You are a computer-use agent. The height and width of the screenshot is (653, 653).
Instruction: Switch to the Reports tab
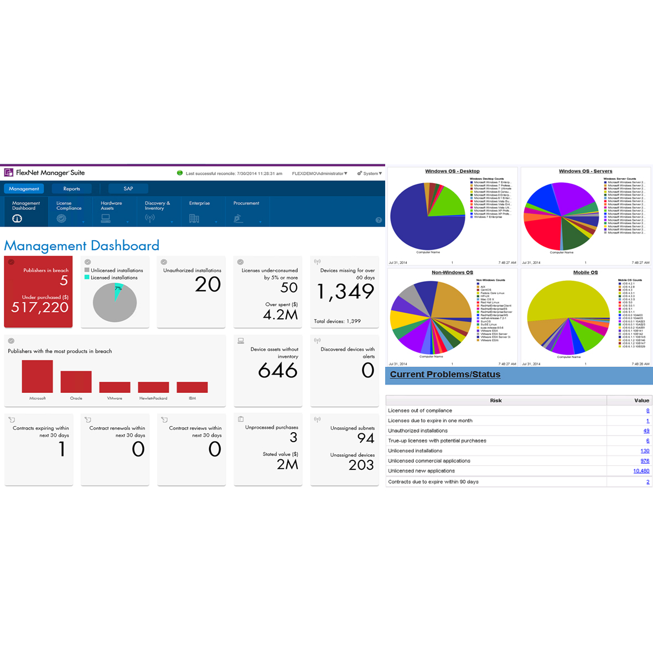(71, 189)
